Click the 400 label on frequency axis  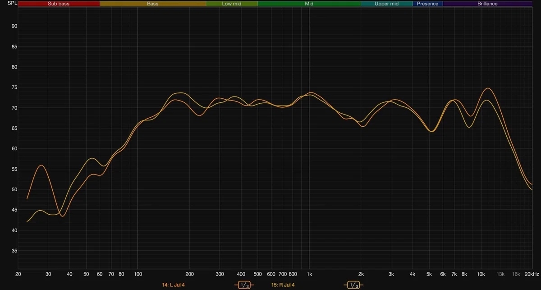point(241,274)
